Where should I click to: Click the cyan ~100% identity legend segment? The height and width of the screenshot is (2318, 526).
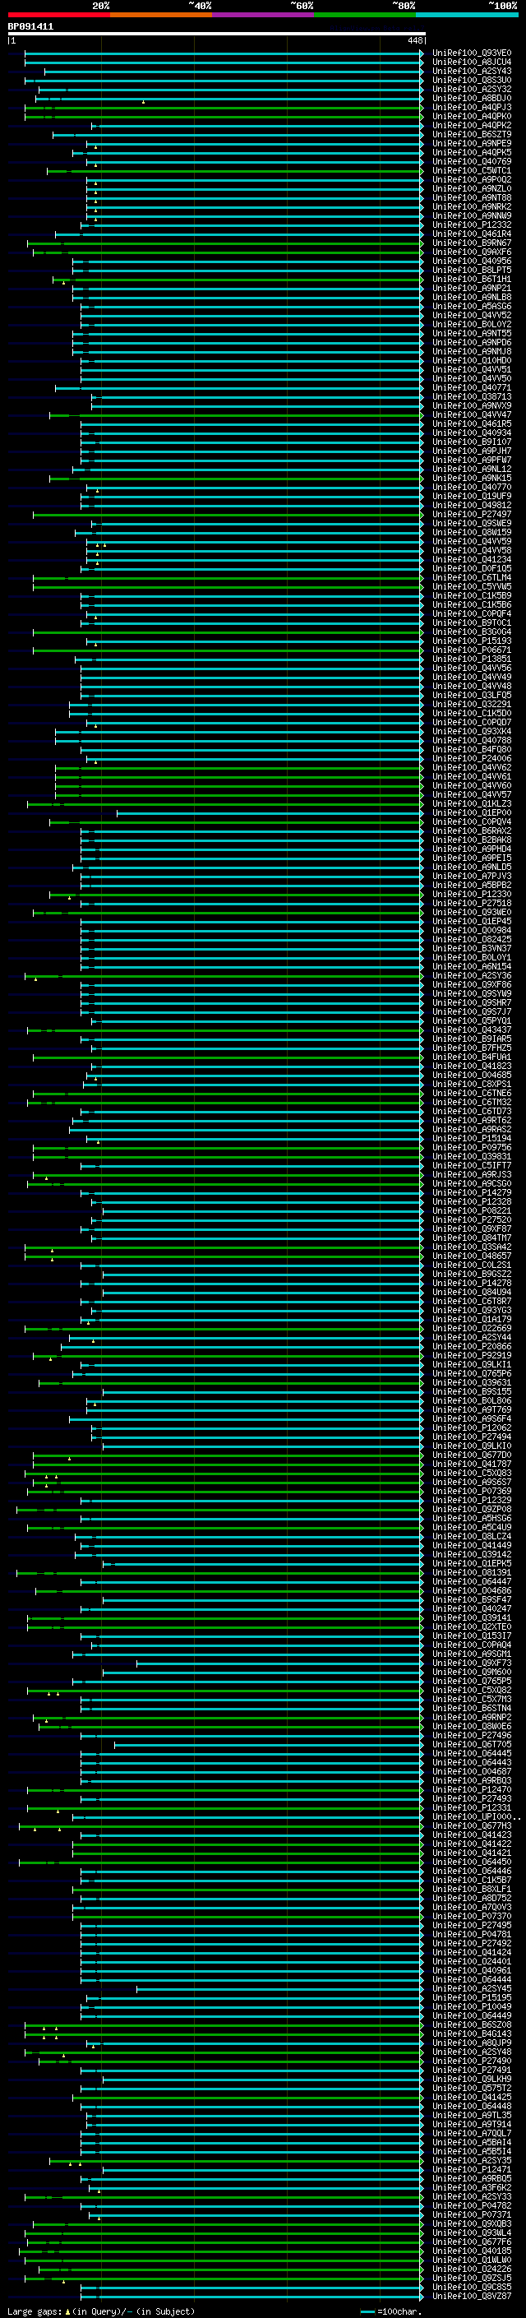click(467, 15)
